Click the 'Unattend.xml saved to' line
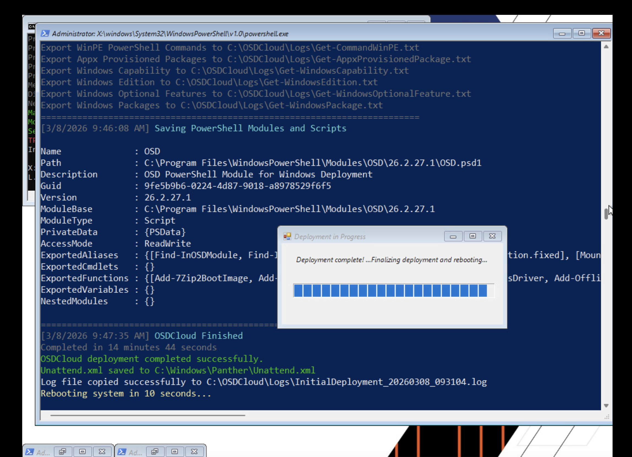This screenshot has height=457, width=632. (178, 370)
